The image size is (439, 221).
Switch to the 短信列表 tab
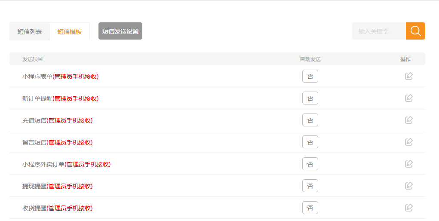tap(30, 31)
